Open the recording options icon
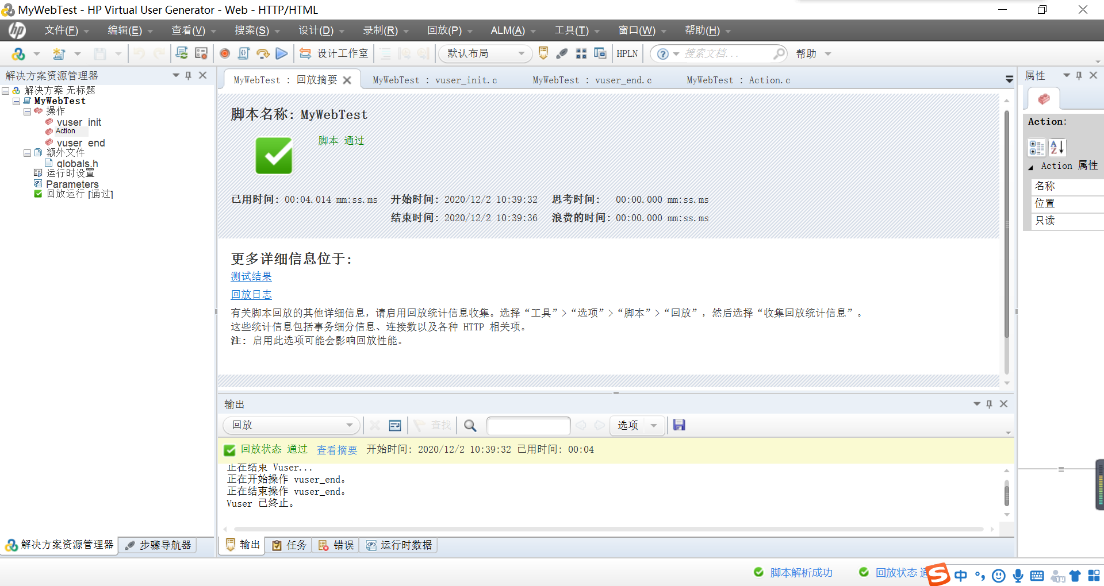Screen dimensions: 1104x586 pos(201,53)
